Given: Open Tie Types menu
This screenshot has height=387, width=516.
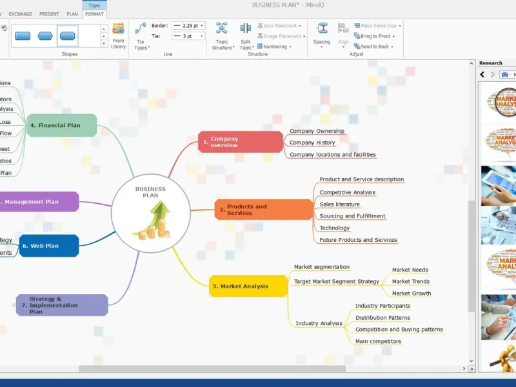Looking at the screenshot, I should tap(141, 36).
